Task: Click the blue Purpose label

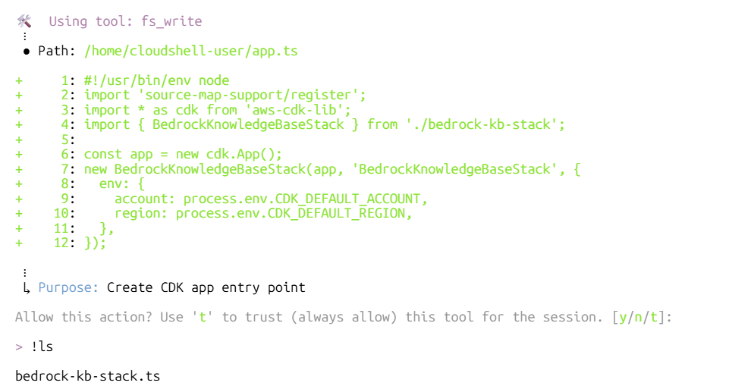Action: pos(68,287)
